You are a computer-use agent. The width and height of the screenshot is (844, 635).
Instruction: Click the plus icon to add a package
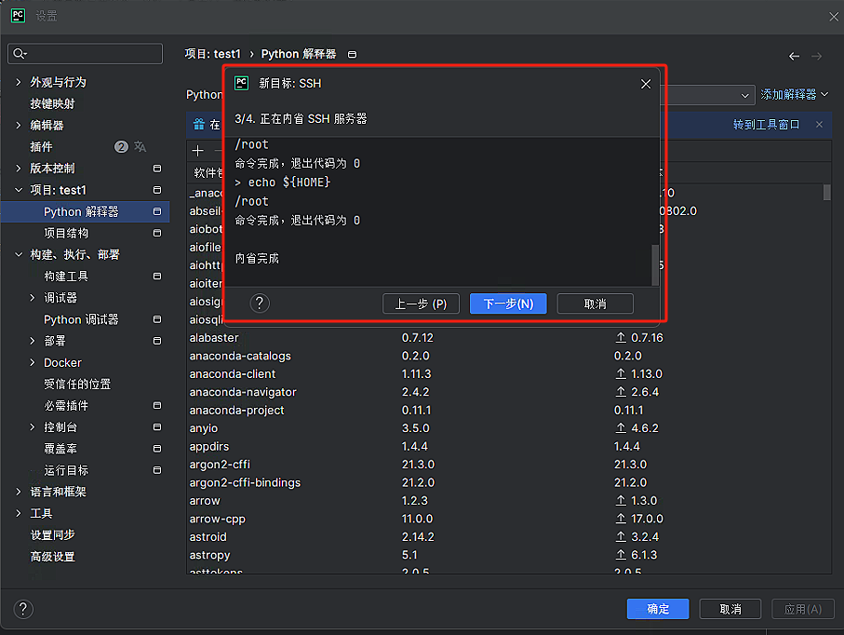click(x=197, y=151)
